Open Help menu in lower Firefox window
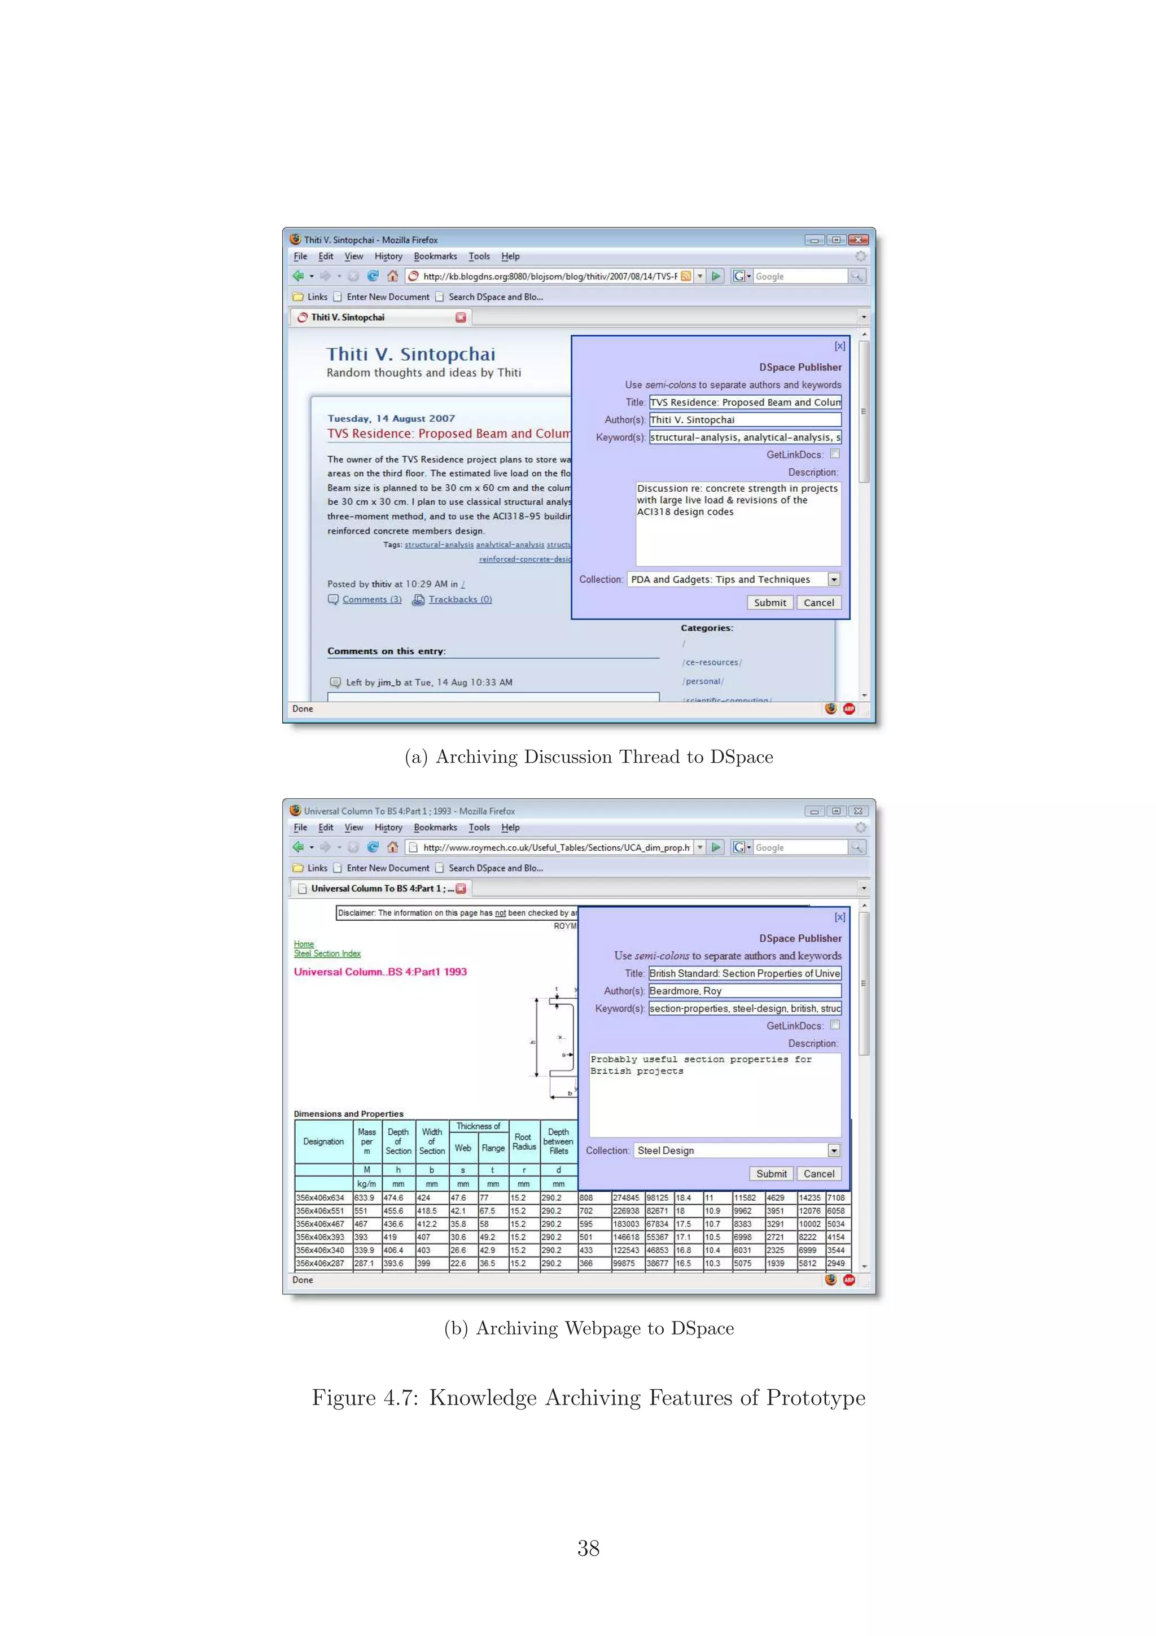Viewport: 1156px width, 1636px height. point(511,828)
